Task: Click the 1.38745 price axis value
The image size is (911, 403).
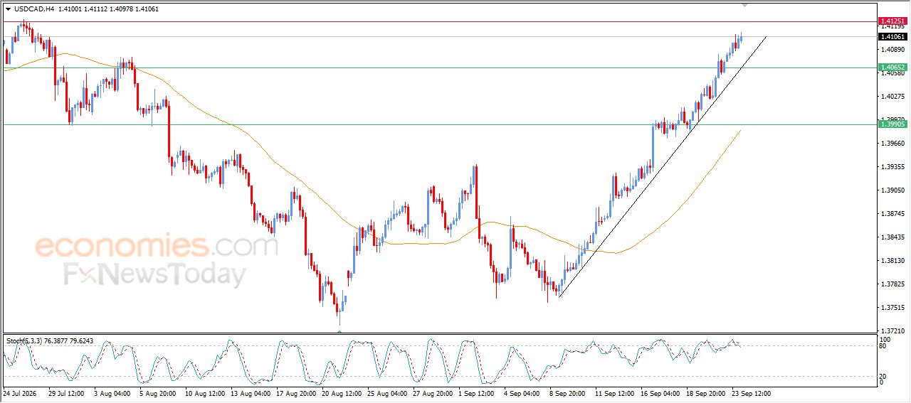Action: [892, 214]
